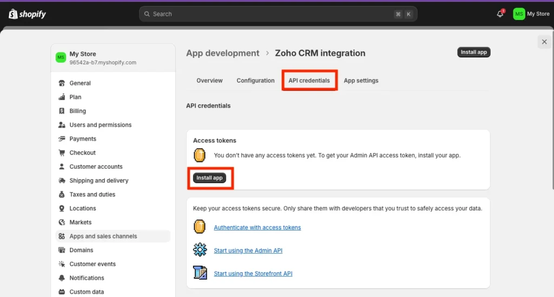
Task: Select the API credentials tab
Action: [309, 81]
